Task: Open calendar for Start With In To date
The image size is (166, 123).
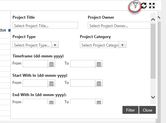Action: [x=99, y=83]
